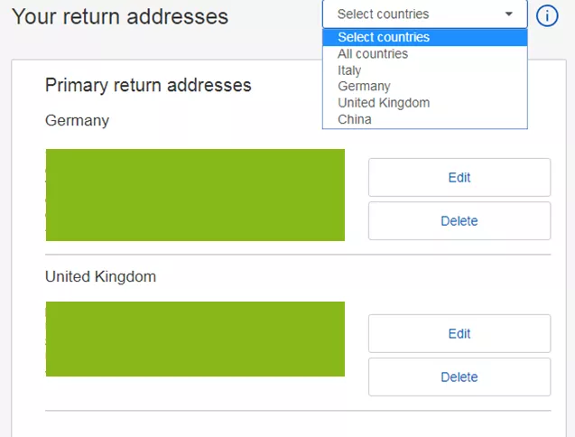The width and height of the screenshot is (575, 437).
Task: Select All countries from the list
Action: click(373, 54)
